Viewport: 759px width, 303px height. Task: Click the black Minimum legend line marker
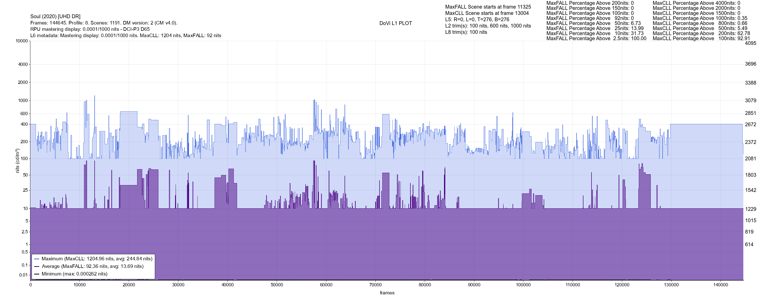pos(37,274)
